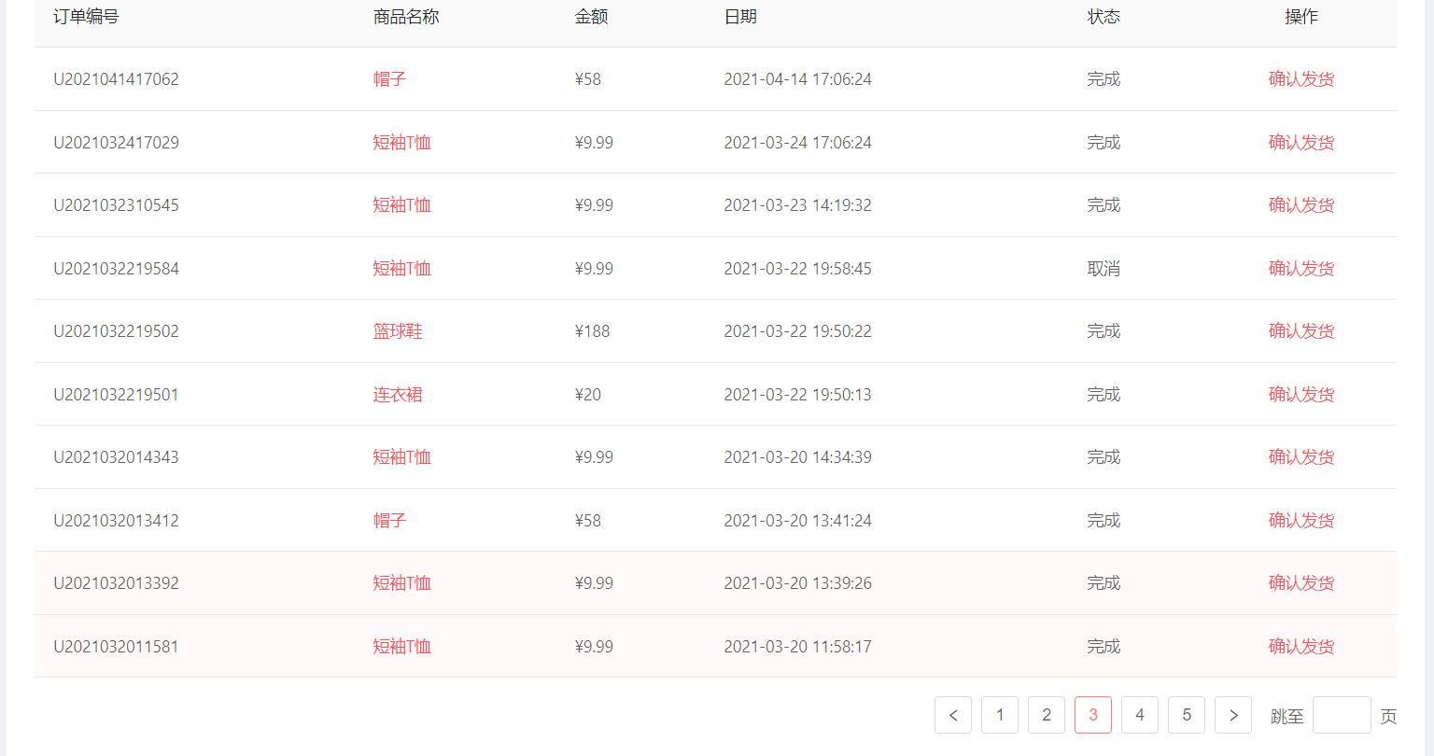Open the 连衣裙 product link
This screenshot has height=756, width=1434.
tap(398, 395)
